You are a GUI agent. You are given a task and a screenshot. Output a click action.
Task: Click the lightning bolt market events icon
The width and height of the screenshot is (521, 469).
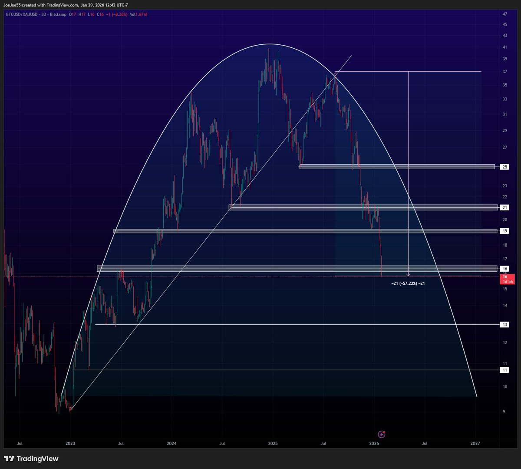click(381, 434)
